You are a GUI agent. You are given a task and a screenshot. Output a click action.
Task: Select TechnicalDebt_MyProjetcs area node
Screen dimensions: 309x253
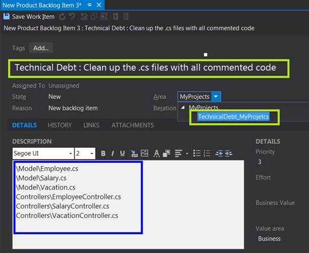(x=234, y=117)
